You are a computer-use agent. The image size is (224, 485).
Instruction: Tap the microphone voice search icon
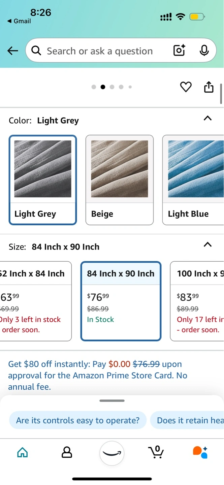coord(204,51)
